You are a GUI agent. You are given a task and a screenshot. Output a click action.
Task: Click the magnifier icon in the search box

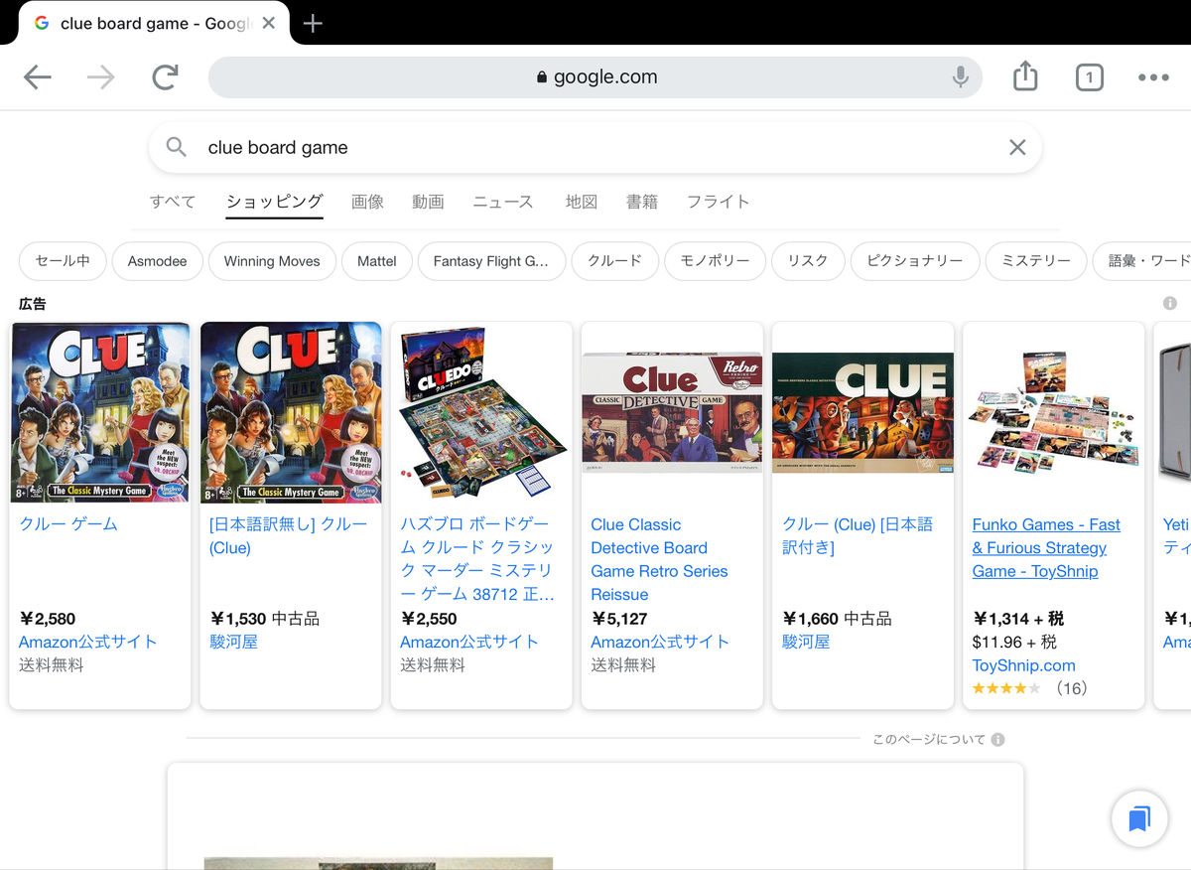[x=176, y=147]
